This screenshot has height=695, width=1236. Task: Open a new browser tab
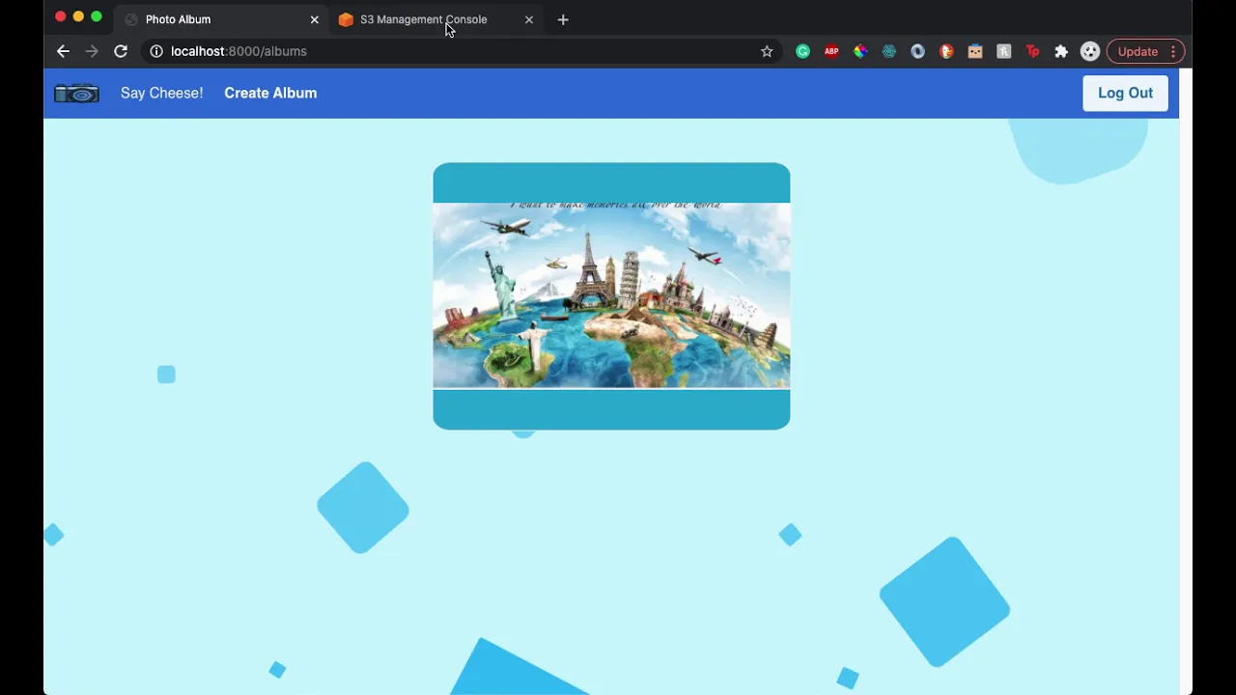coord(563,19)
